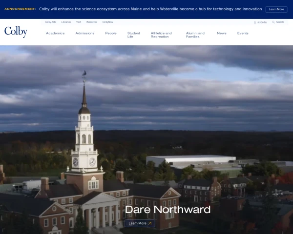Image resolution: width=293 pixels, height=234 pixels.
Task: Open the Student Life menu
Action: (x=134, y=35)
